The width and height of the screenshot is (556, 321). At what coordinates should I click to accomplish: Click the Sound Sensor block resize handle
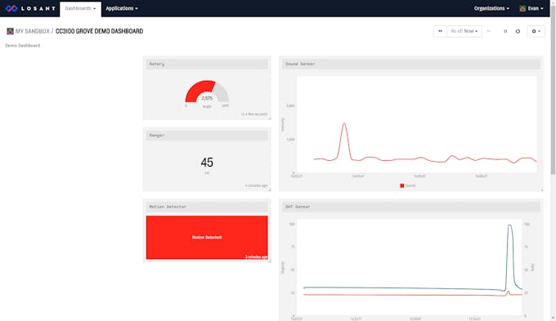tap(541, 189)
